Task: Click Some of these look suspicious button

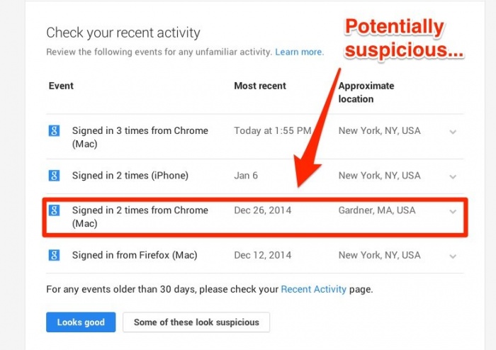Action: [x=196, y=322]
